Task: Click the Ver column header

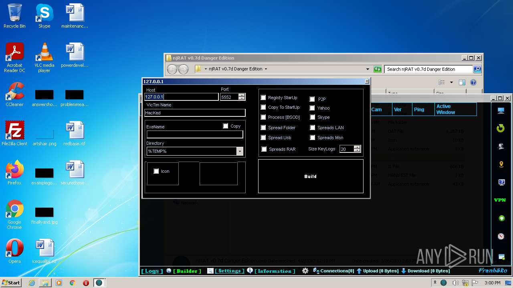Action: point(402,109)
